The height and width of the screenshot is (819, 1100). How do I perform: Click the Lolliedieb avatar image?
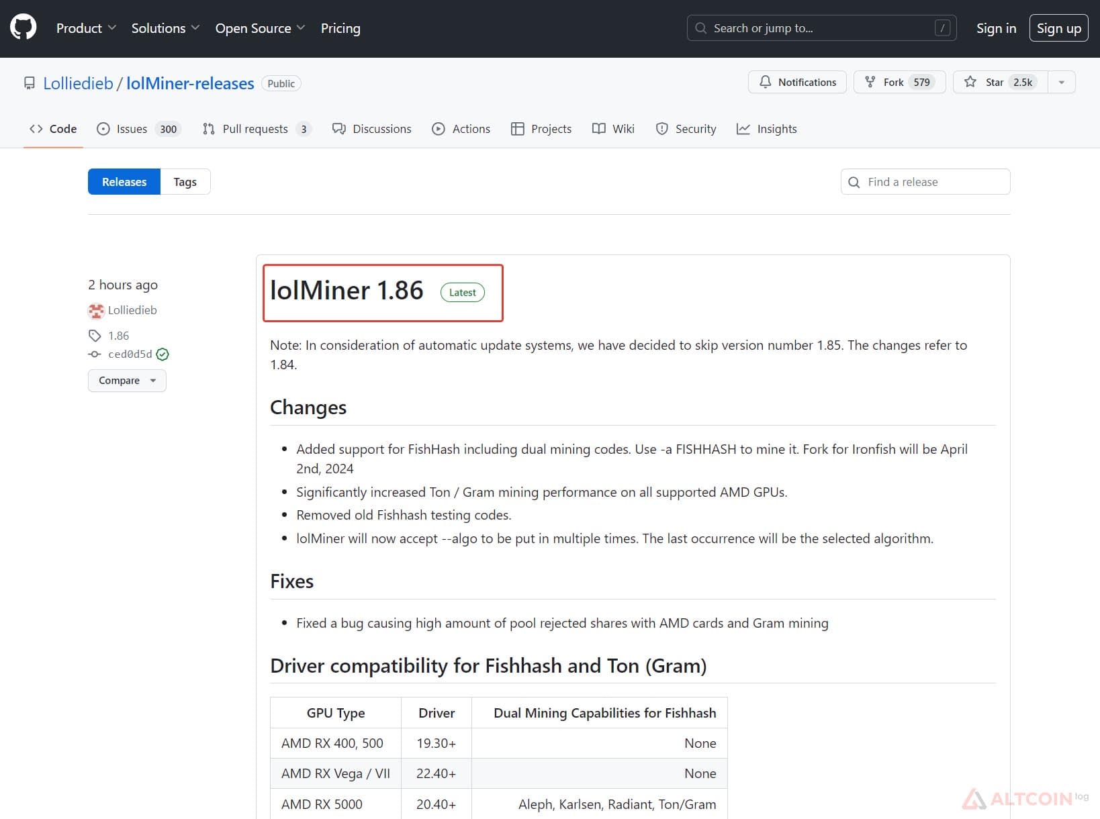click(x=96, y=311)
